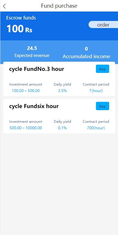
Task: Tap the Contract period label in the Fundsix card
Action: click(96, 122)
